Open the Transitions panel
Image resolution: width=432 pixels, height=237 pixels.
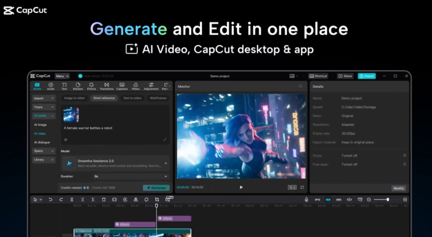tap(107, 86)
